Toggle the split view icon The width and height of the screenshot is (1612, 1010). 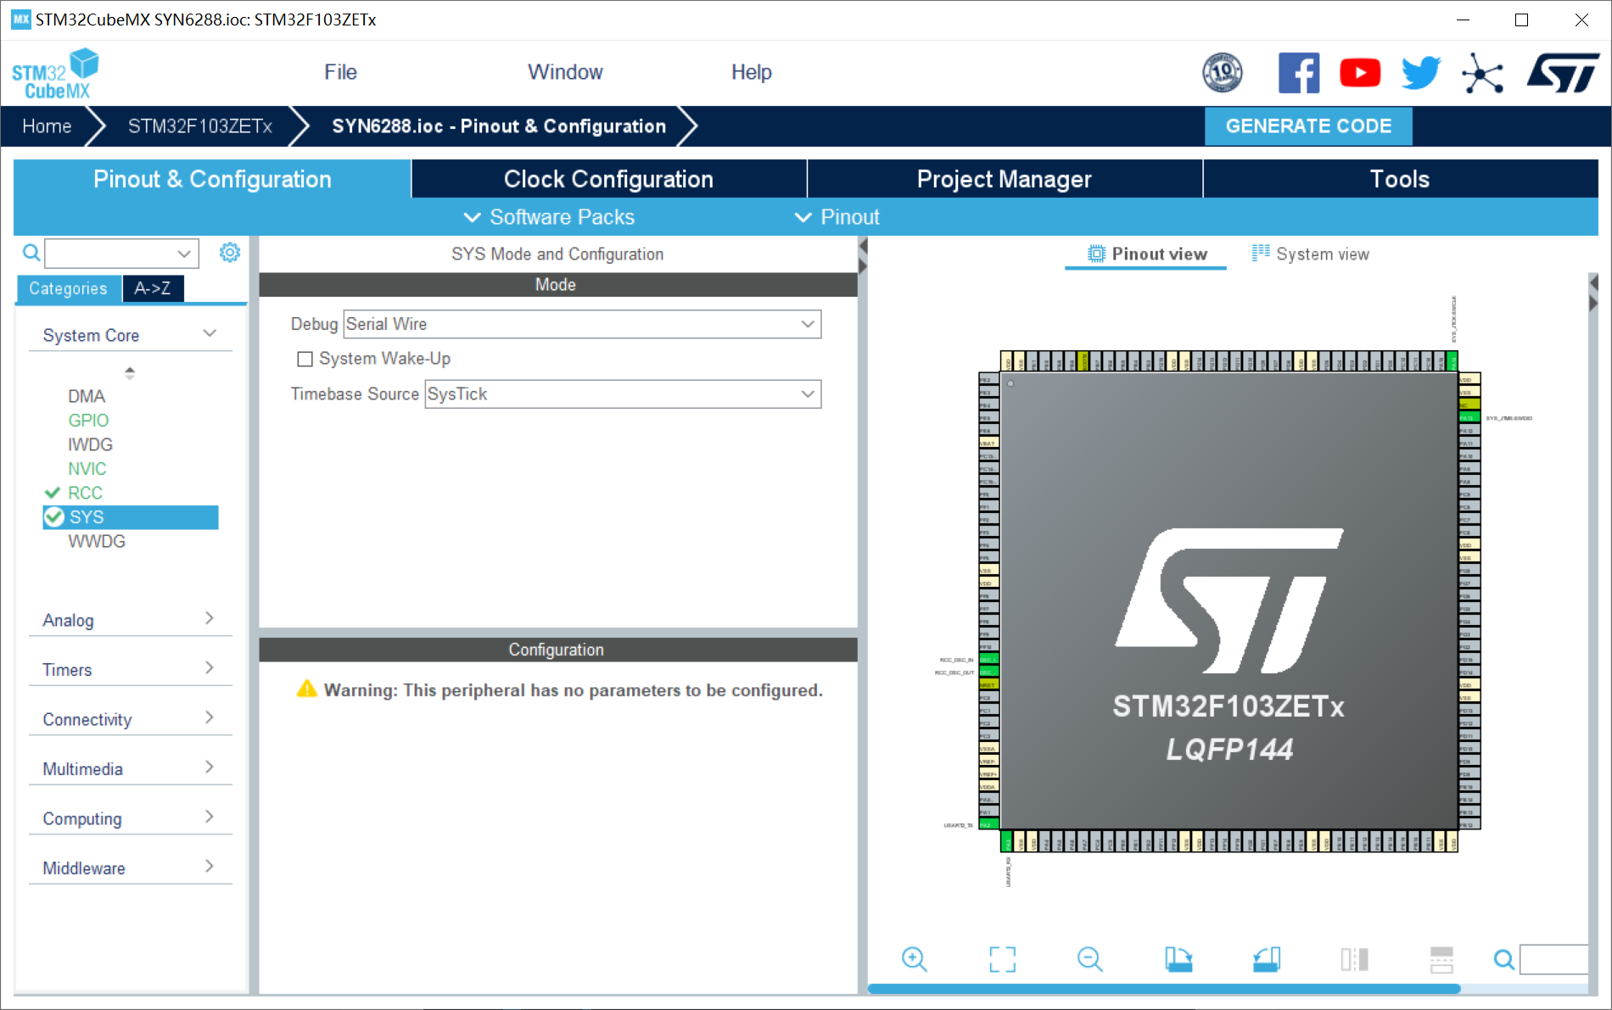(1354, 959)
